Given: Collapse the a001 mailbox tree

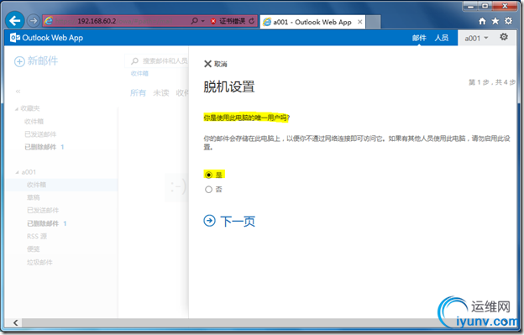Looking at the screenshot, I should pyautogui.click(x=17, y=172).
